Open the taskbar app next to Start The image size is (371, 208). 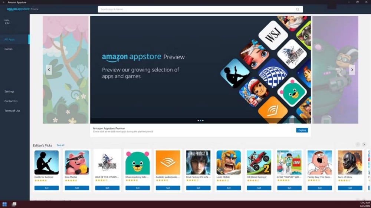point(14,204)
